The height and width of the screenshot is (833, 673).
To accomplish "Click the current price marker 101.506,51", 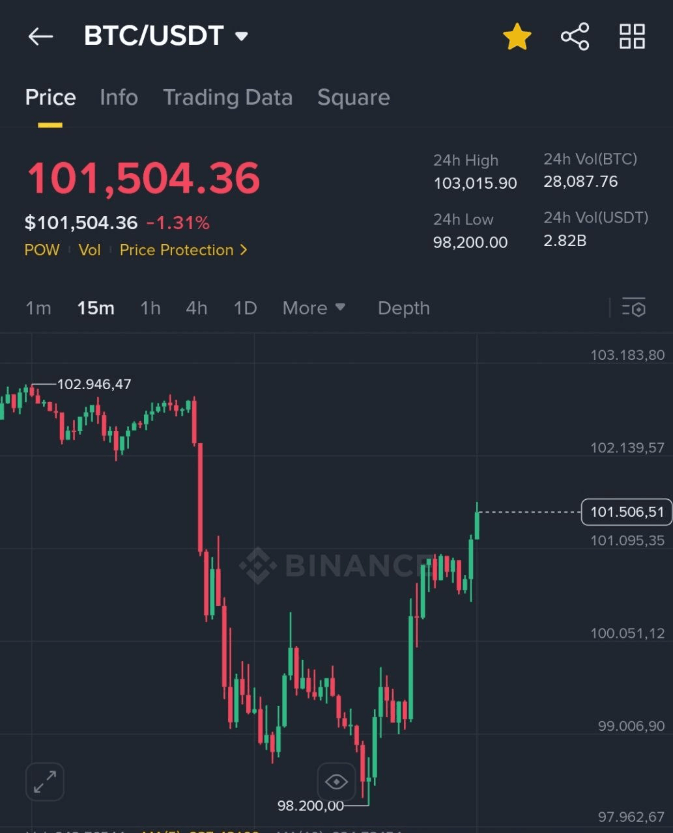I will point(627,512).
